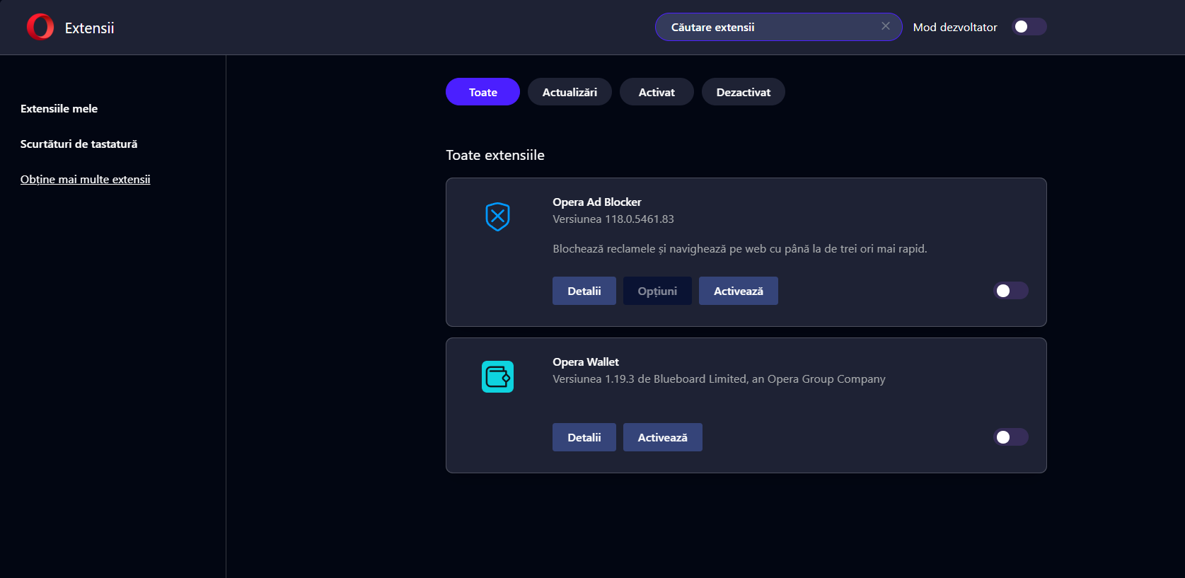The height and width of the screenshot is (578, 1185).
Task: Open Detalii for Opera Ad Blocker
Action: pos(584,291)
